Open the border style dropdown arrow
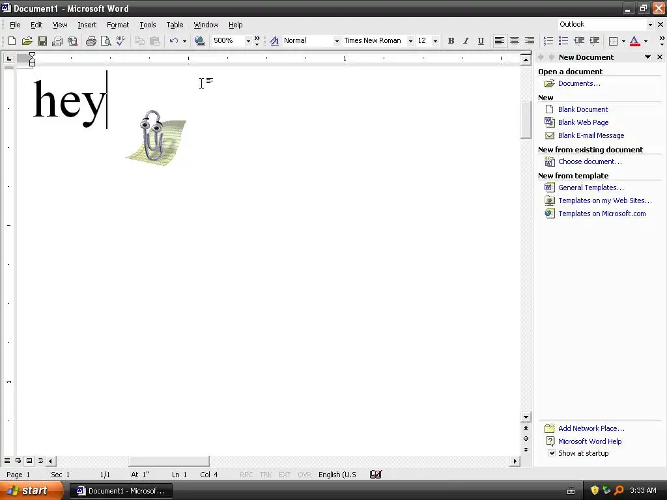 click(x=623, y=41)
